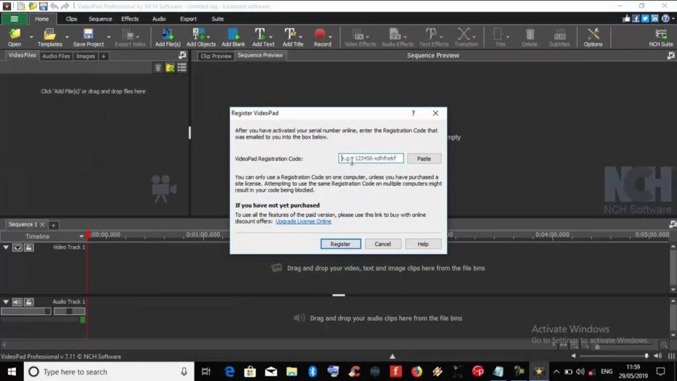Switch to the Audio Files tab
Image resolution: width=677 pixels, height=381 pixels.
pyautogui.click(x=56, y=56)
